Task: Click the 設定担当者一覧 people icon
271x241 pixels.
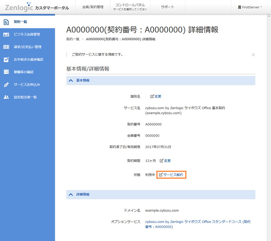Action: click(6, 97)
